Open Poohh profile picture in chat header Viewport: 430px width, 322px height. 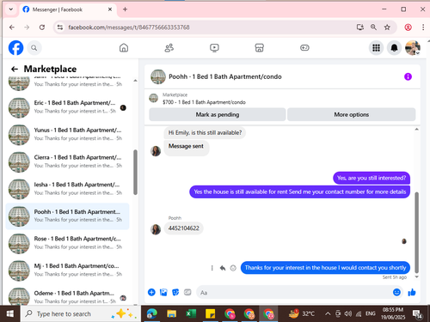[158, 76]
